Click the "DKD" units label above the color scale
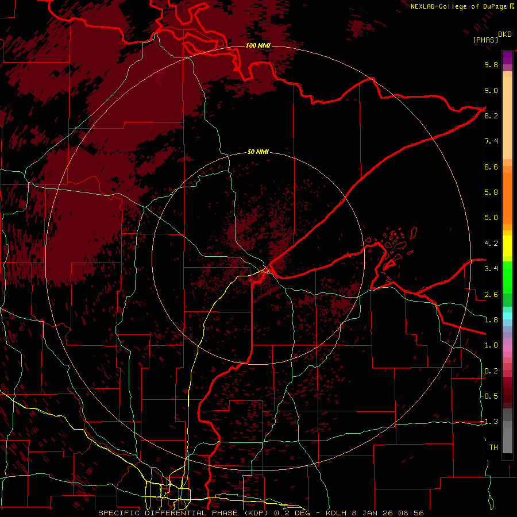The image size is (517, 517). click(x=505, y=34)
